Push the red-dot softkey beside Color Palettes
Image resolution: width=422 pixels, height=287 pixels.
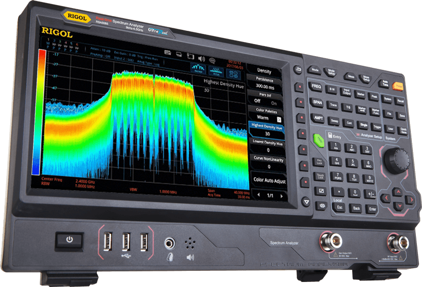click(301, 118)
